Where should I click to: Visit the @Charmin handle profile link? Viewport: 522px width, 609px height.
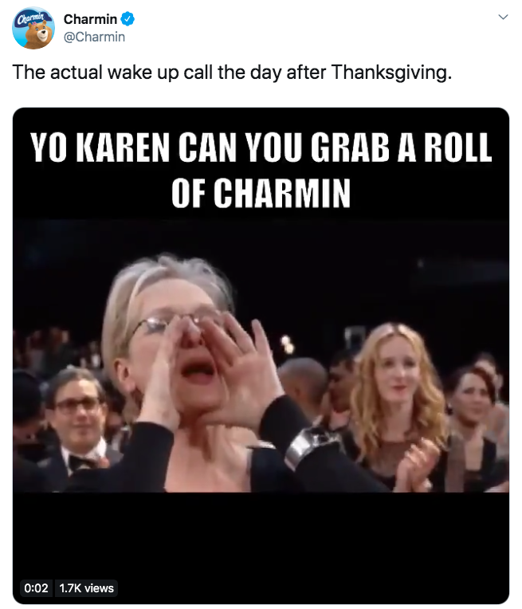94,37
